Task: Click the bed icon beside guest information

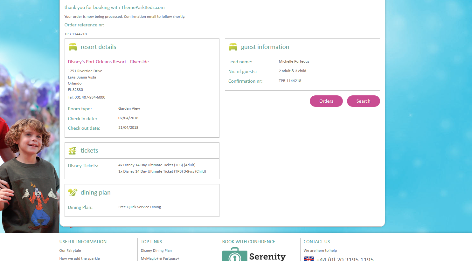Action: click(x=233, y=47)
